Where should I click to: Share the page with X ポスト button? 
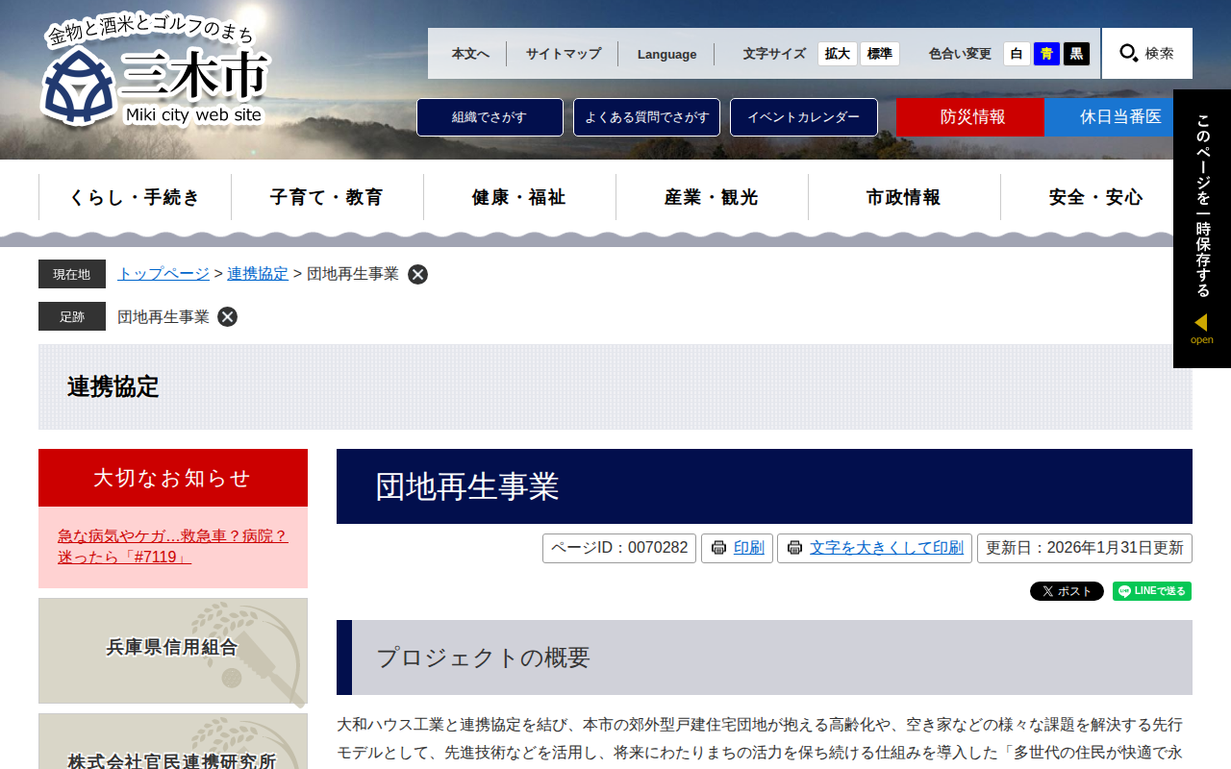1067,591
